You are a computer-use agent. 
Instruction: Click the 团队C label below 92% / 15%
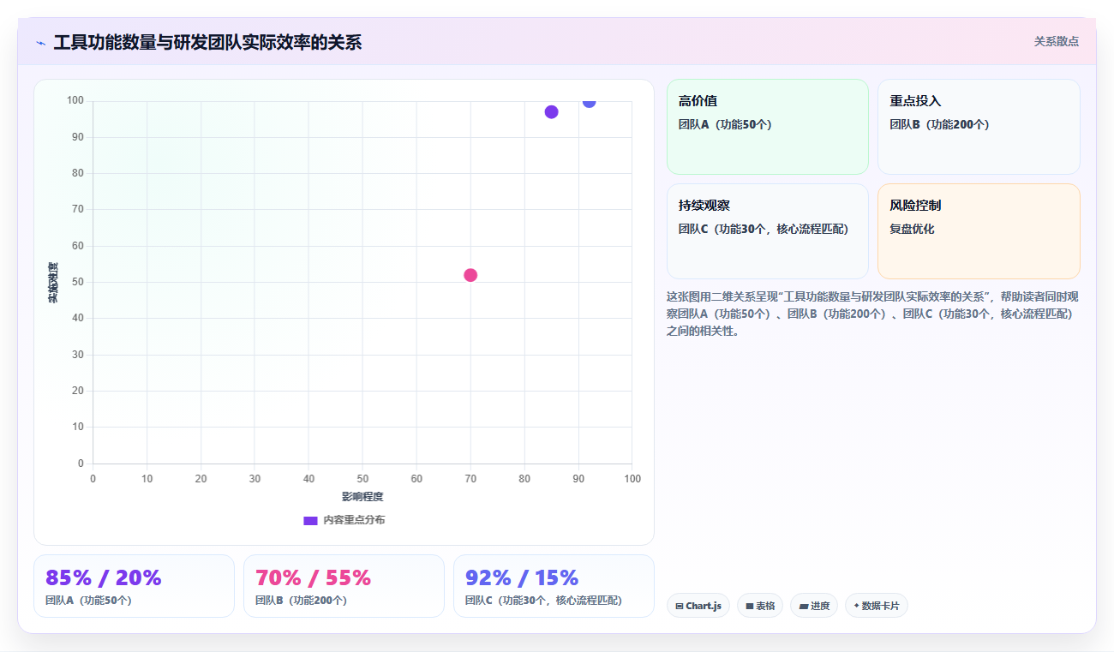click(543, 601)
